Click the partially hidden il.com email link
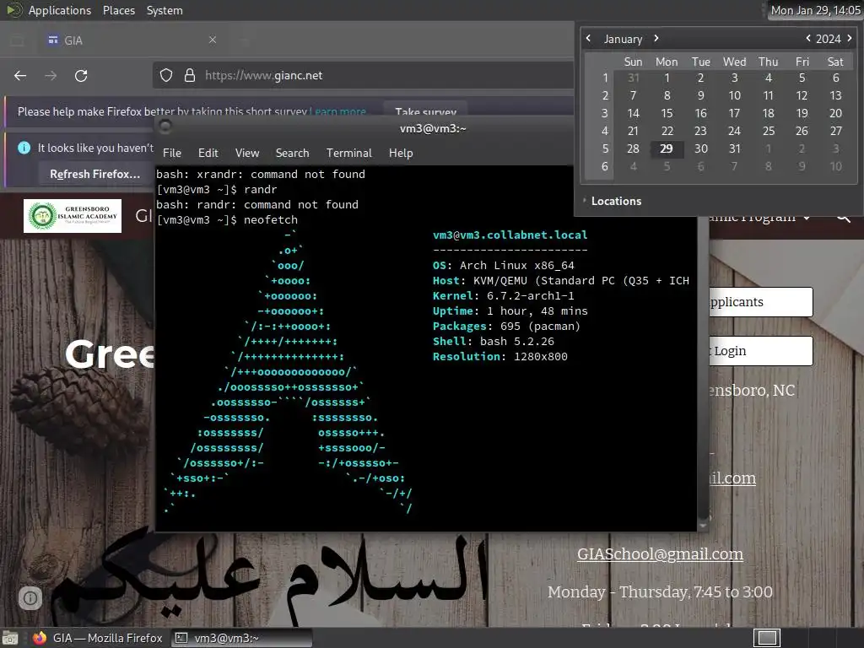This screenshot has height=648, width=864. tap(732, 478)
